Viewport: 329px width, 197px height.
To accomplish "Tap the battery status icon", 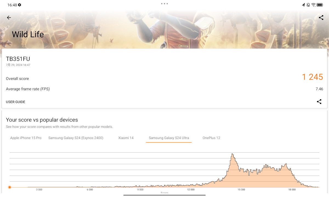I will (x=320, y=5).
